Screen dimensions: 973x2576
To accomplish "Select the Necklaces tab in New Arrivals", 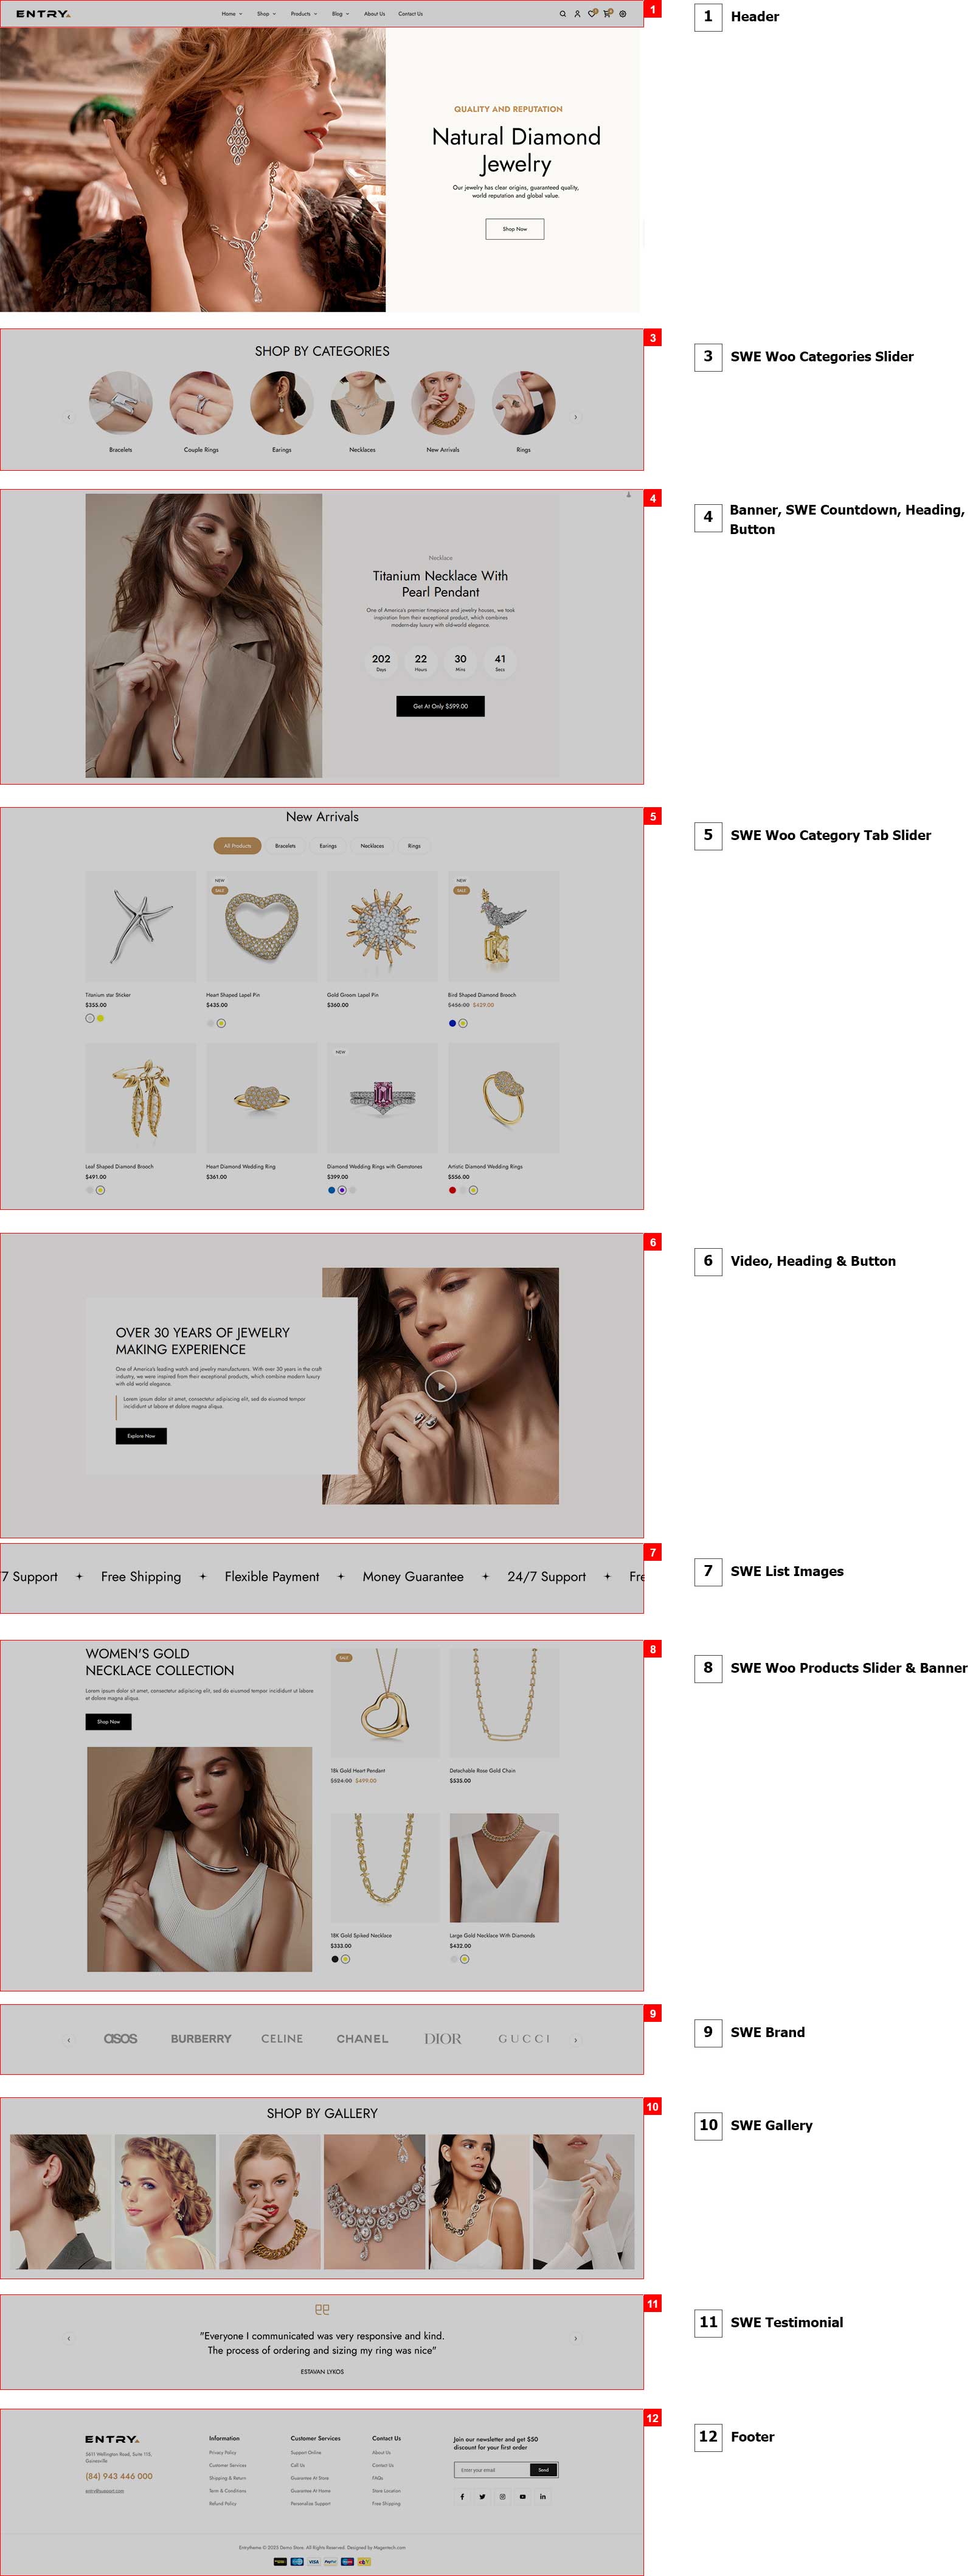I will point(372,846).
